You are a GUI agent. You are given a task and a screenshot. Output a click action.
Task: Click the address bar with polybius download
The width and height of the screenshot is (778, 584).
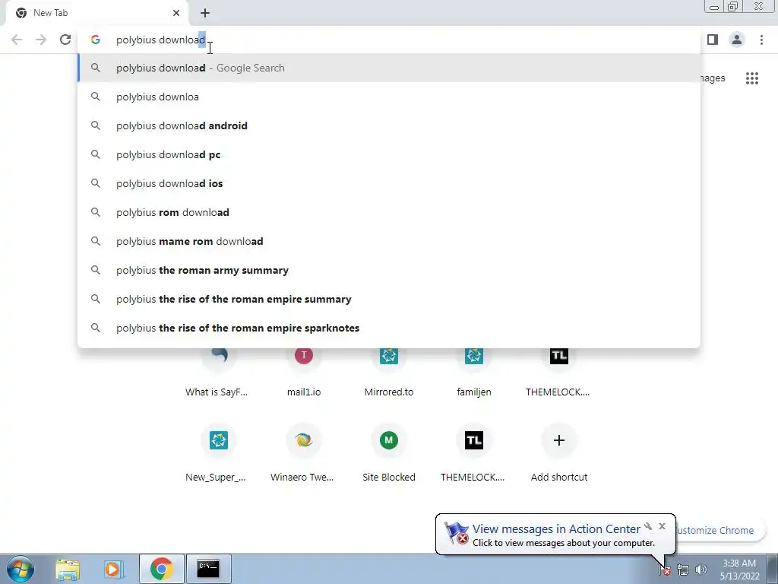[x=389, y=40]
